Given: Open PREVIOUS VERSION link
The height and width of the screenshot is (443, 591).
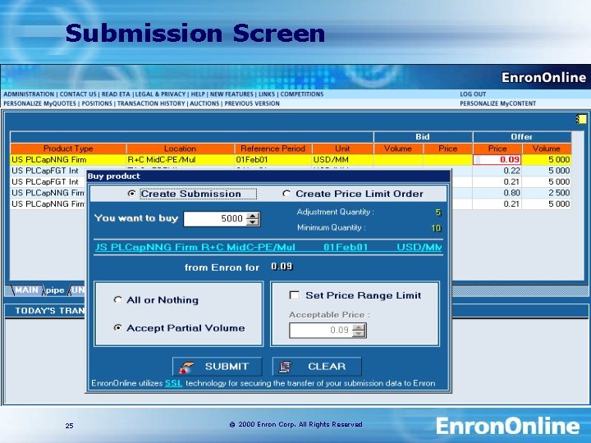Looking at the screenshot, I should 252,103.
